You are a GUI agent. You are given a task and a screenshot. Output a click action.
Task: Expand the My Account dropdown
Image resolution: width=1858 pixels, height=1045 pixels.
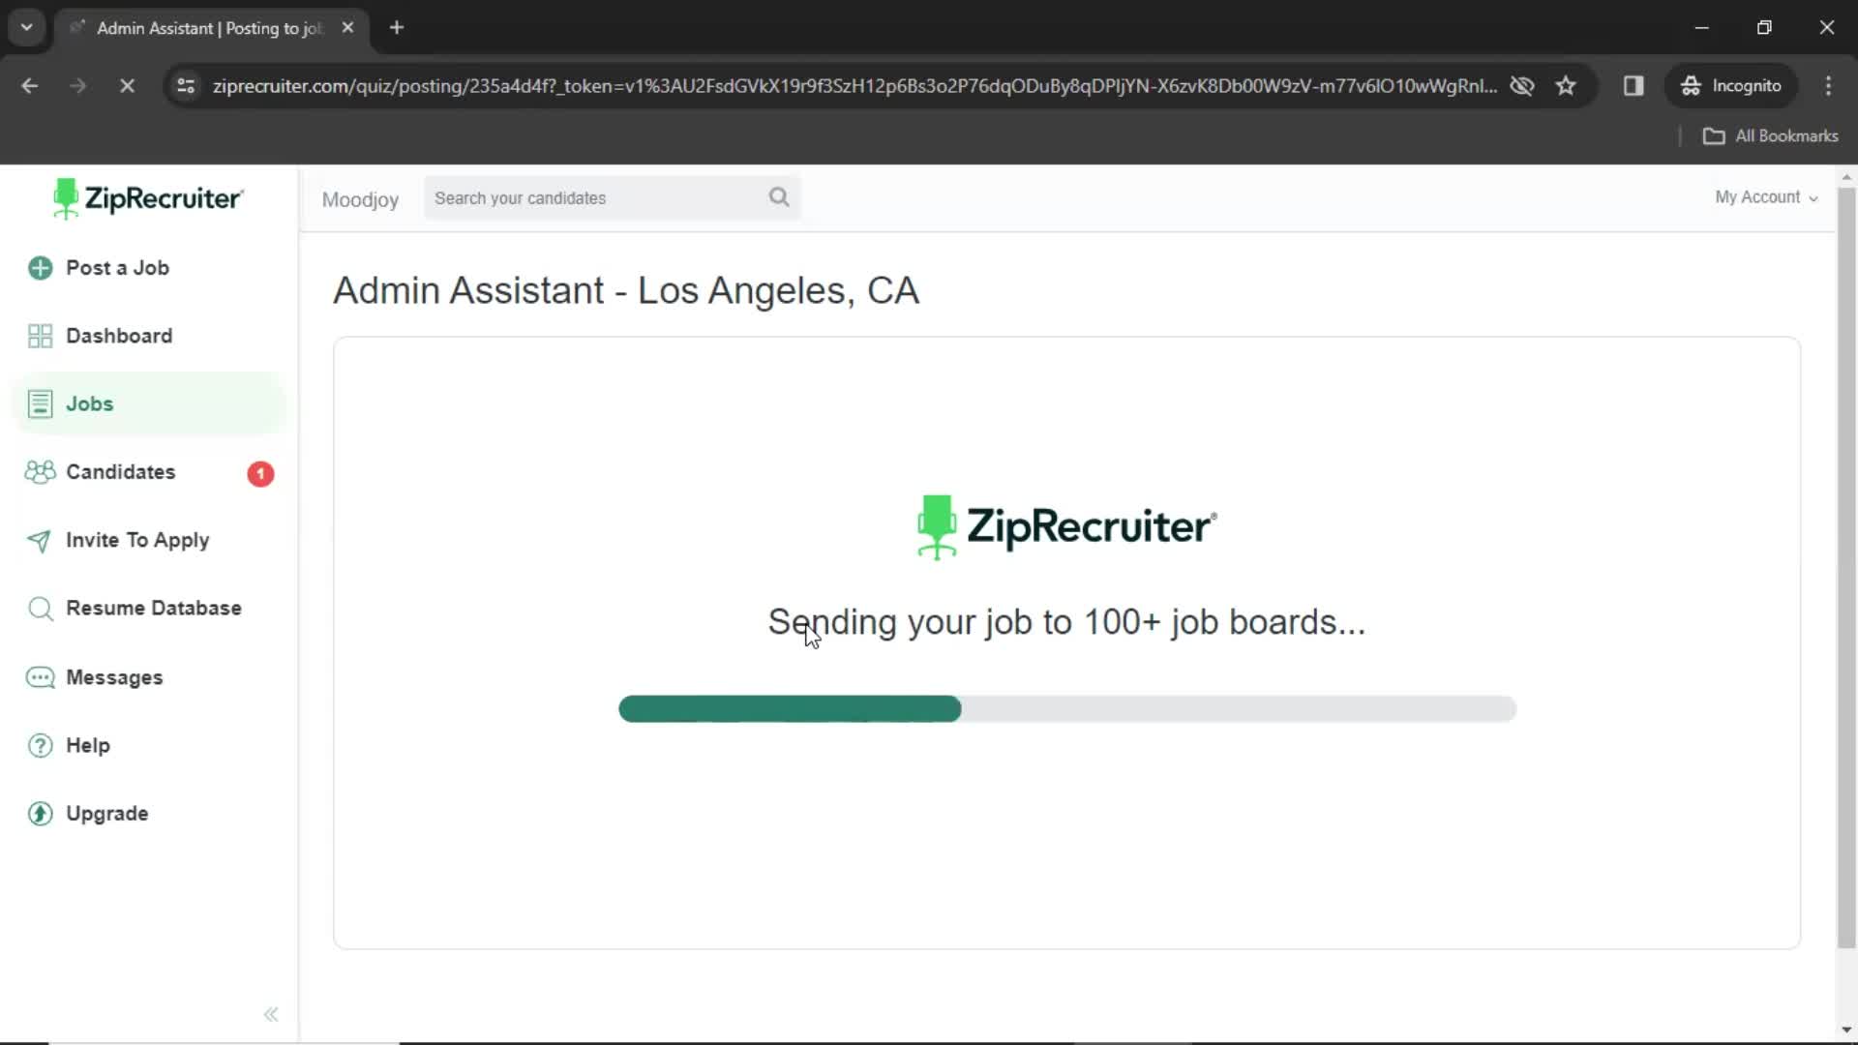point(1765,196)
